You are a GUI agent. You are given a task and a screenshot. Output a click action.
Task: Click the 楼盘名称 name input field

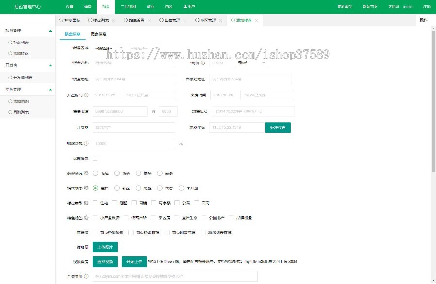coord(133,63)
